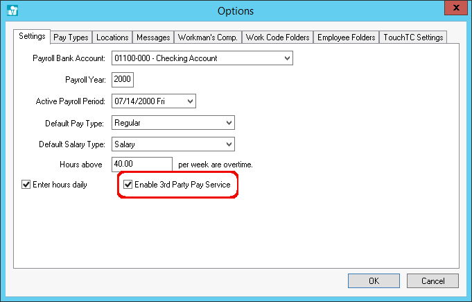The image size is (472, 302).
Task: Click the Cancel button
Action: coord(430,281)
